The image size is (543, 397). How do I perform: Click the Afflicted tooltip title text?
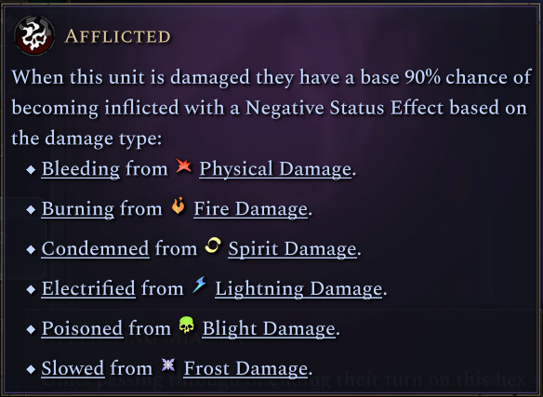pos(118,36)
